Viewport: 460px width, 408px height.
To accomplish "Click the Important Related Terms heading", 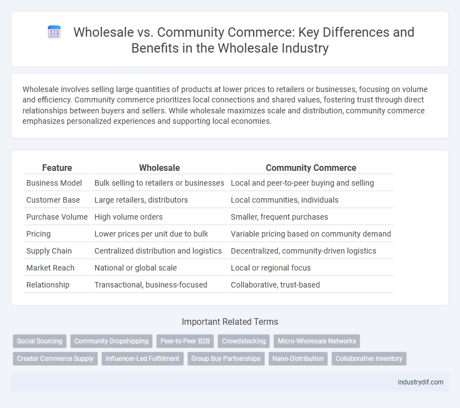I will (x=230, y=322).
